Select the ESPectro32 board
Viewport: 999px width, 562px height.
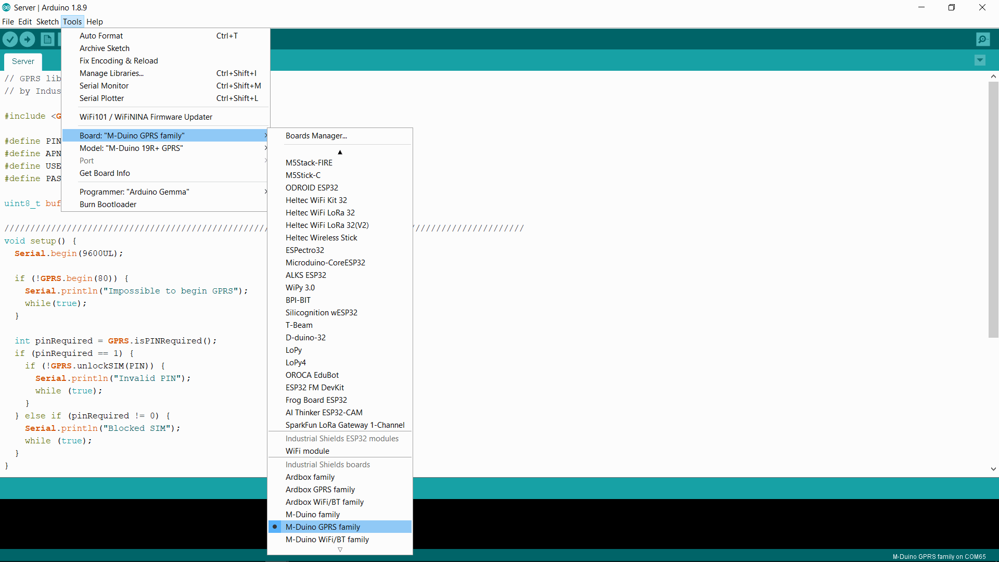coord(340,250)
